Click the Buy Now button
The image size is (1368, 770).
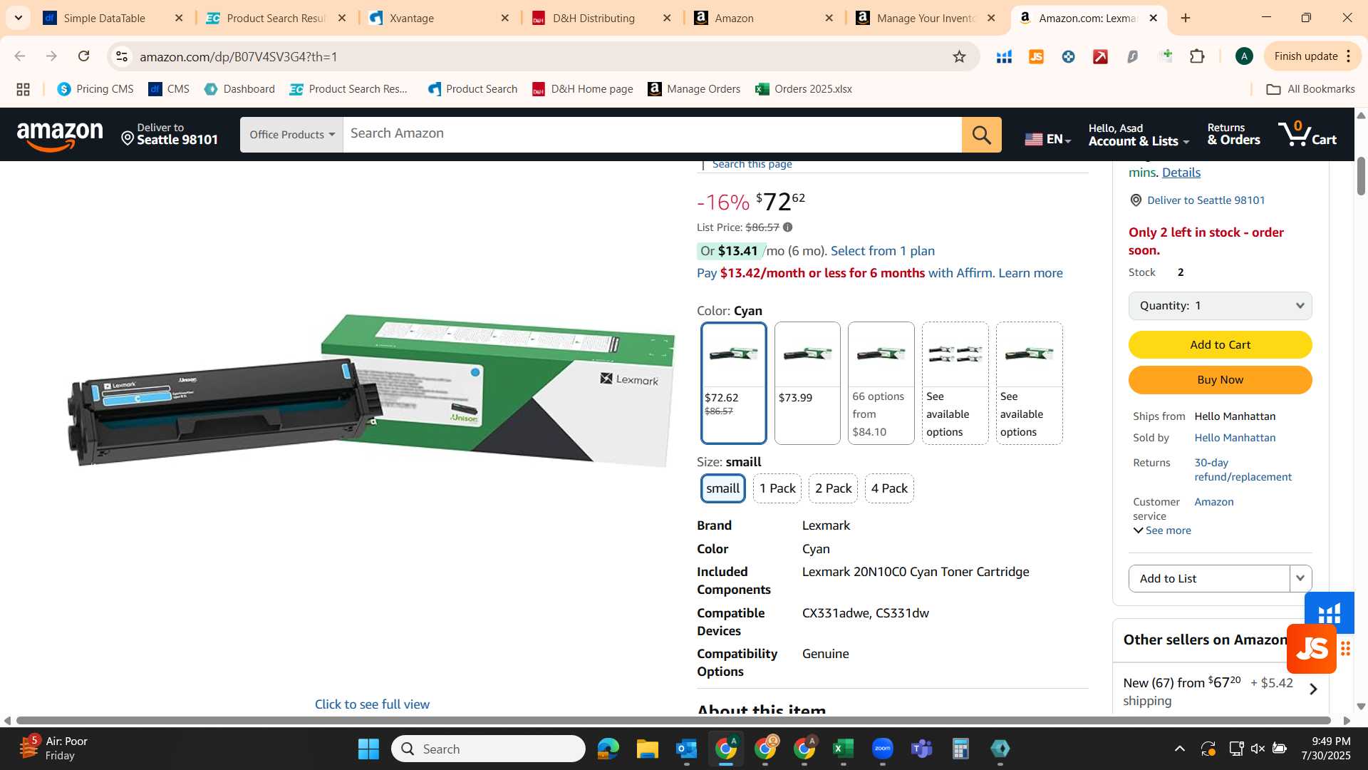tap(1220, 380)
